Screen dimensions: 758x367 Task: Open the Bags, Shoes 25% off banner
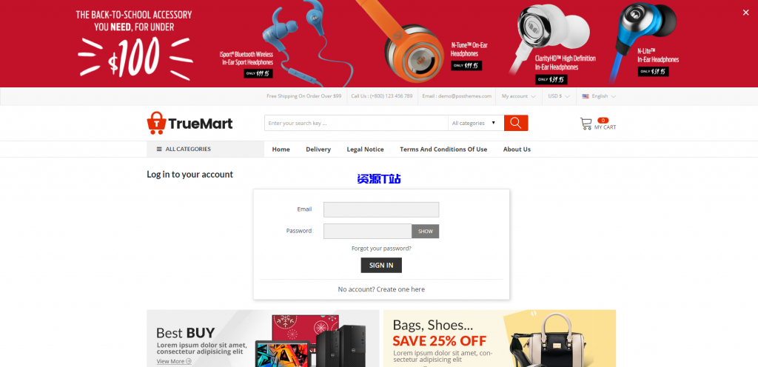pos(500,338)
